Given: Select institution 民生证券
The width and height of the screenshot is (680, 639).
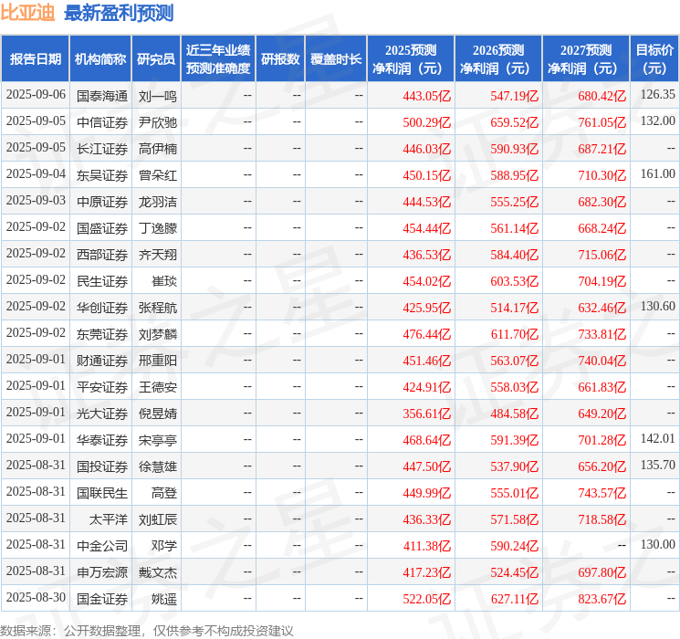Looking at the screenshot, I should 102,281.
